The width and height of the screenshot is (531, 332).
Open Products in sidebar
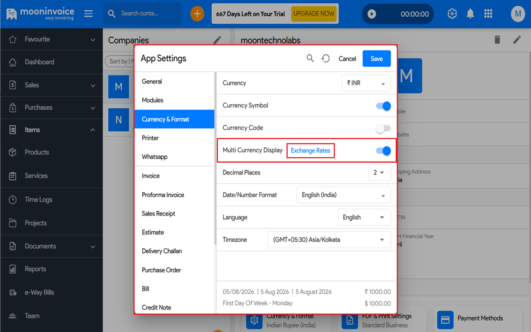(51, 152)
